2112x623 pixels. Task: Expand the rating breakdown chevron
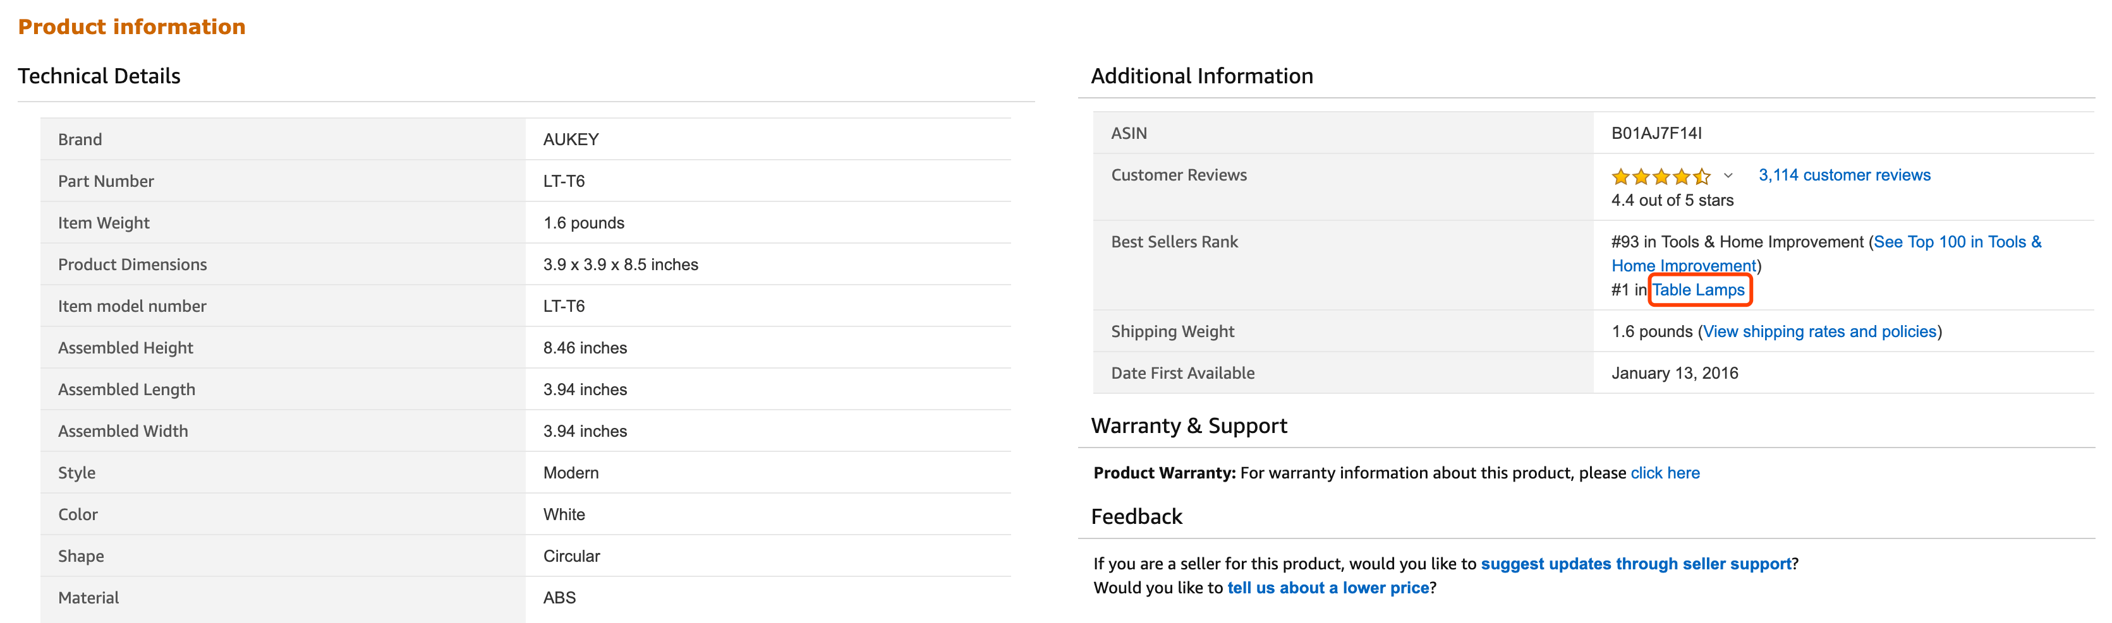click(1728, 176)
